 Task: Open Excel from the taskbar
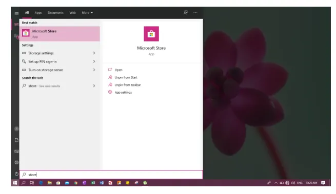(93, 183)
